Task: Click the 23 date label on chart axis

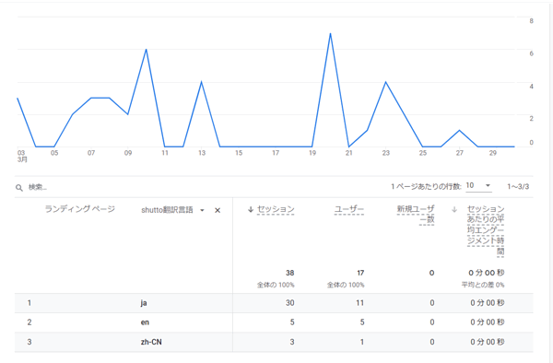Action: 386,153
